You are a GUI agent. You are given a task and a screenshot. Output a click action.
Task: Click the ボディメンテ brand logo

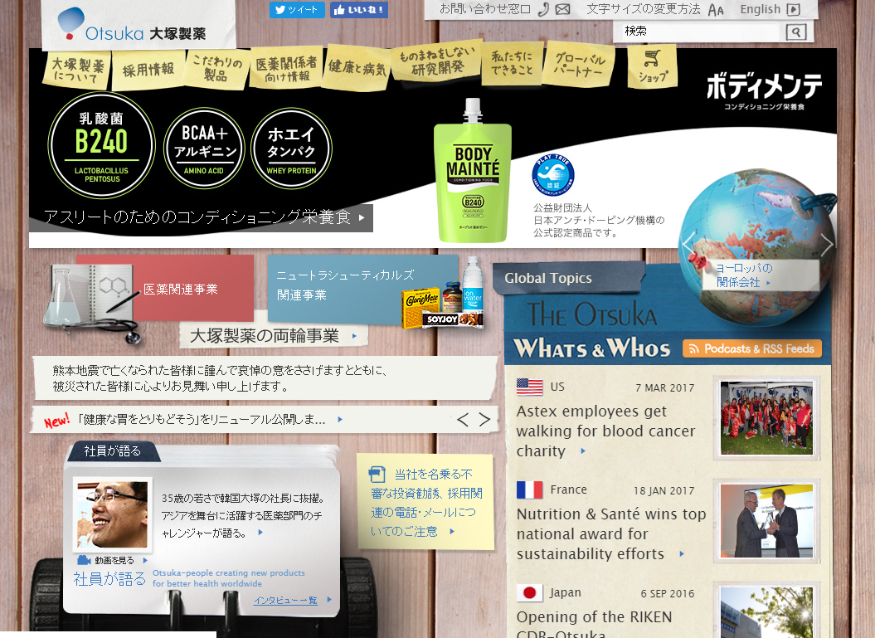tap(764, 90)
